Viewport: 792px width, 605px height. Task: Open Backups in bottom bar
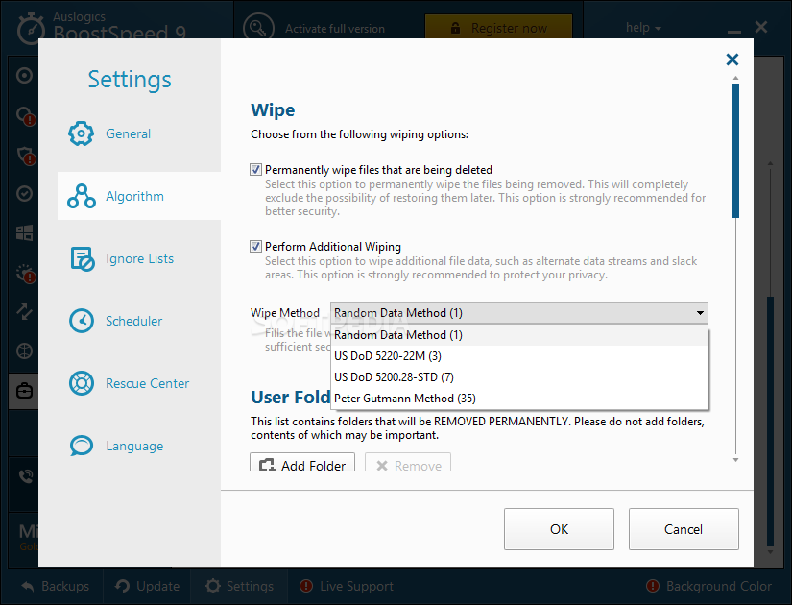click(56, 587)
